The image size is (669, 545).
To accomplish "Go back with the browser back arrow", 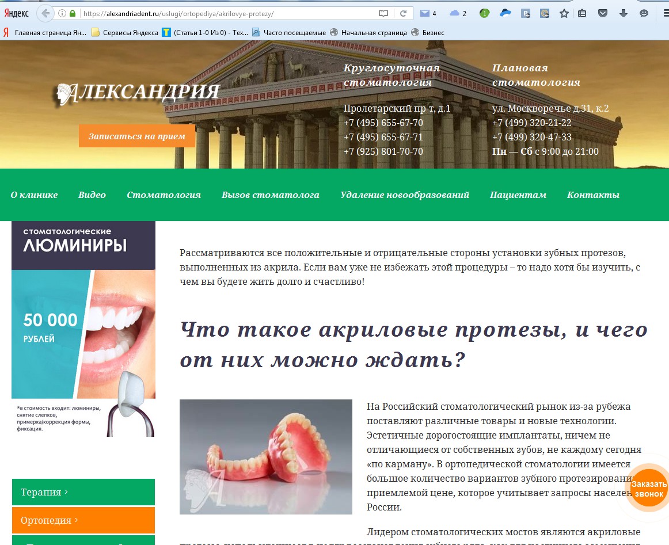I will coord(45,14).
